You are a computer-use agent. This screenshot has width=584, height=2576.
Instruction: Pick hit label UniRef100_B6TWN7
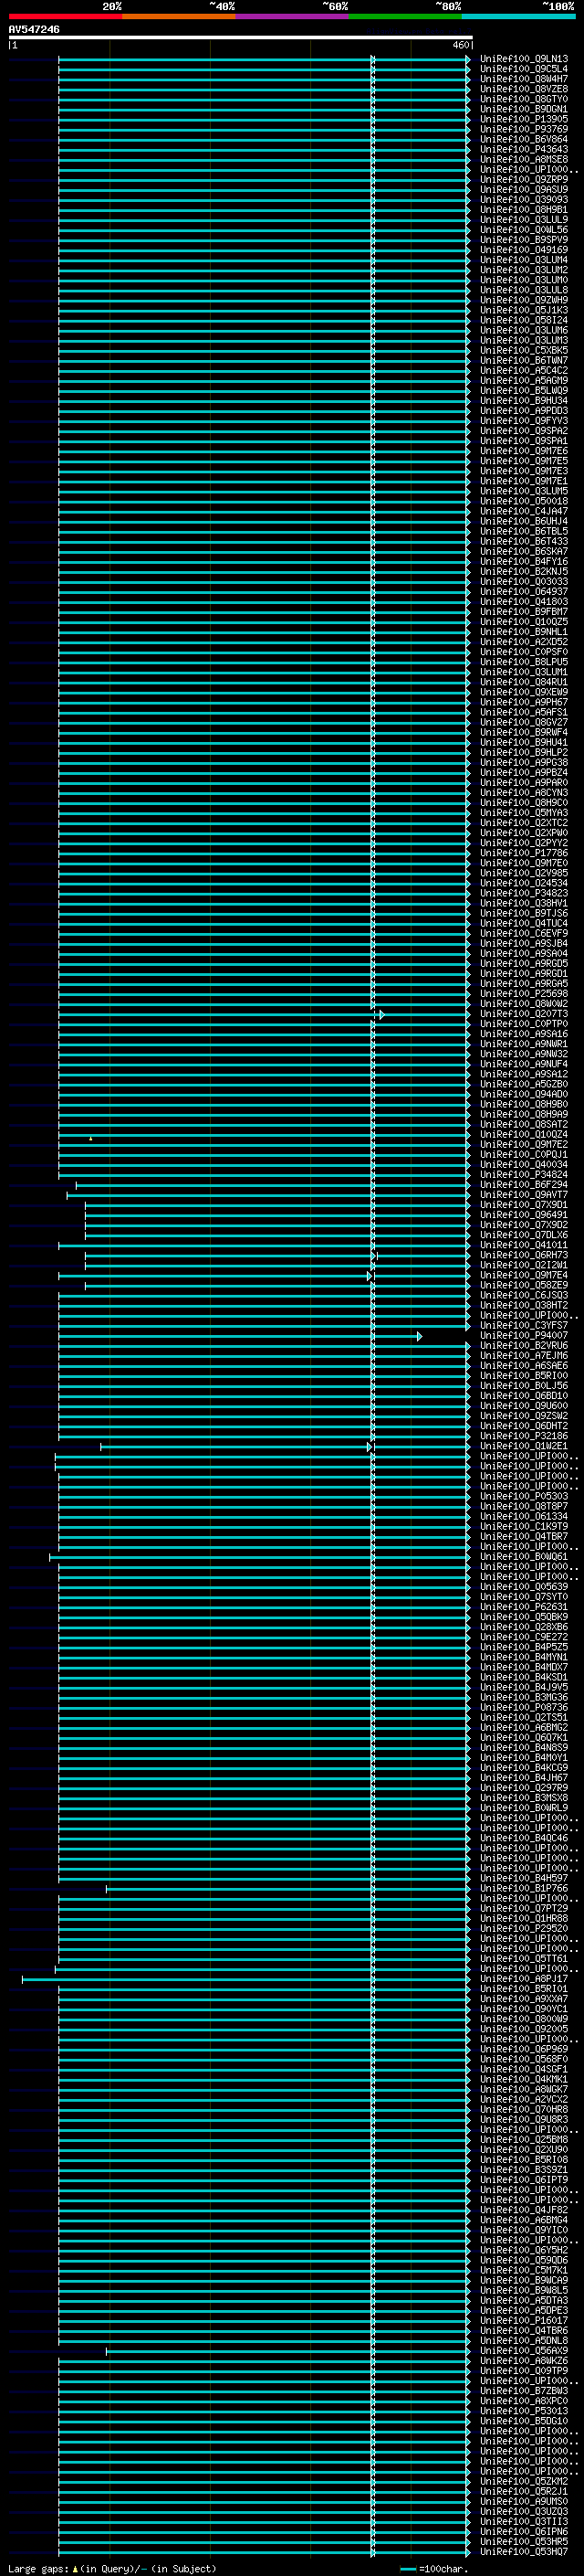(524, 360)
